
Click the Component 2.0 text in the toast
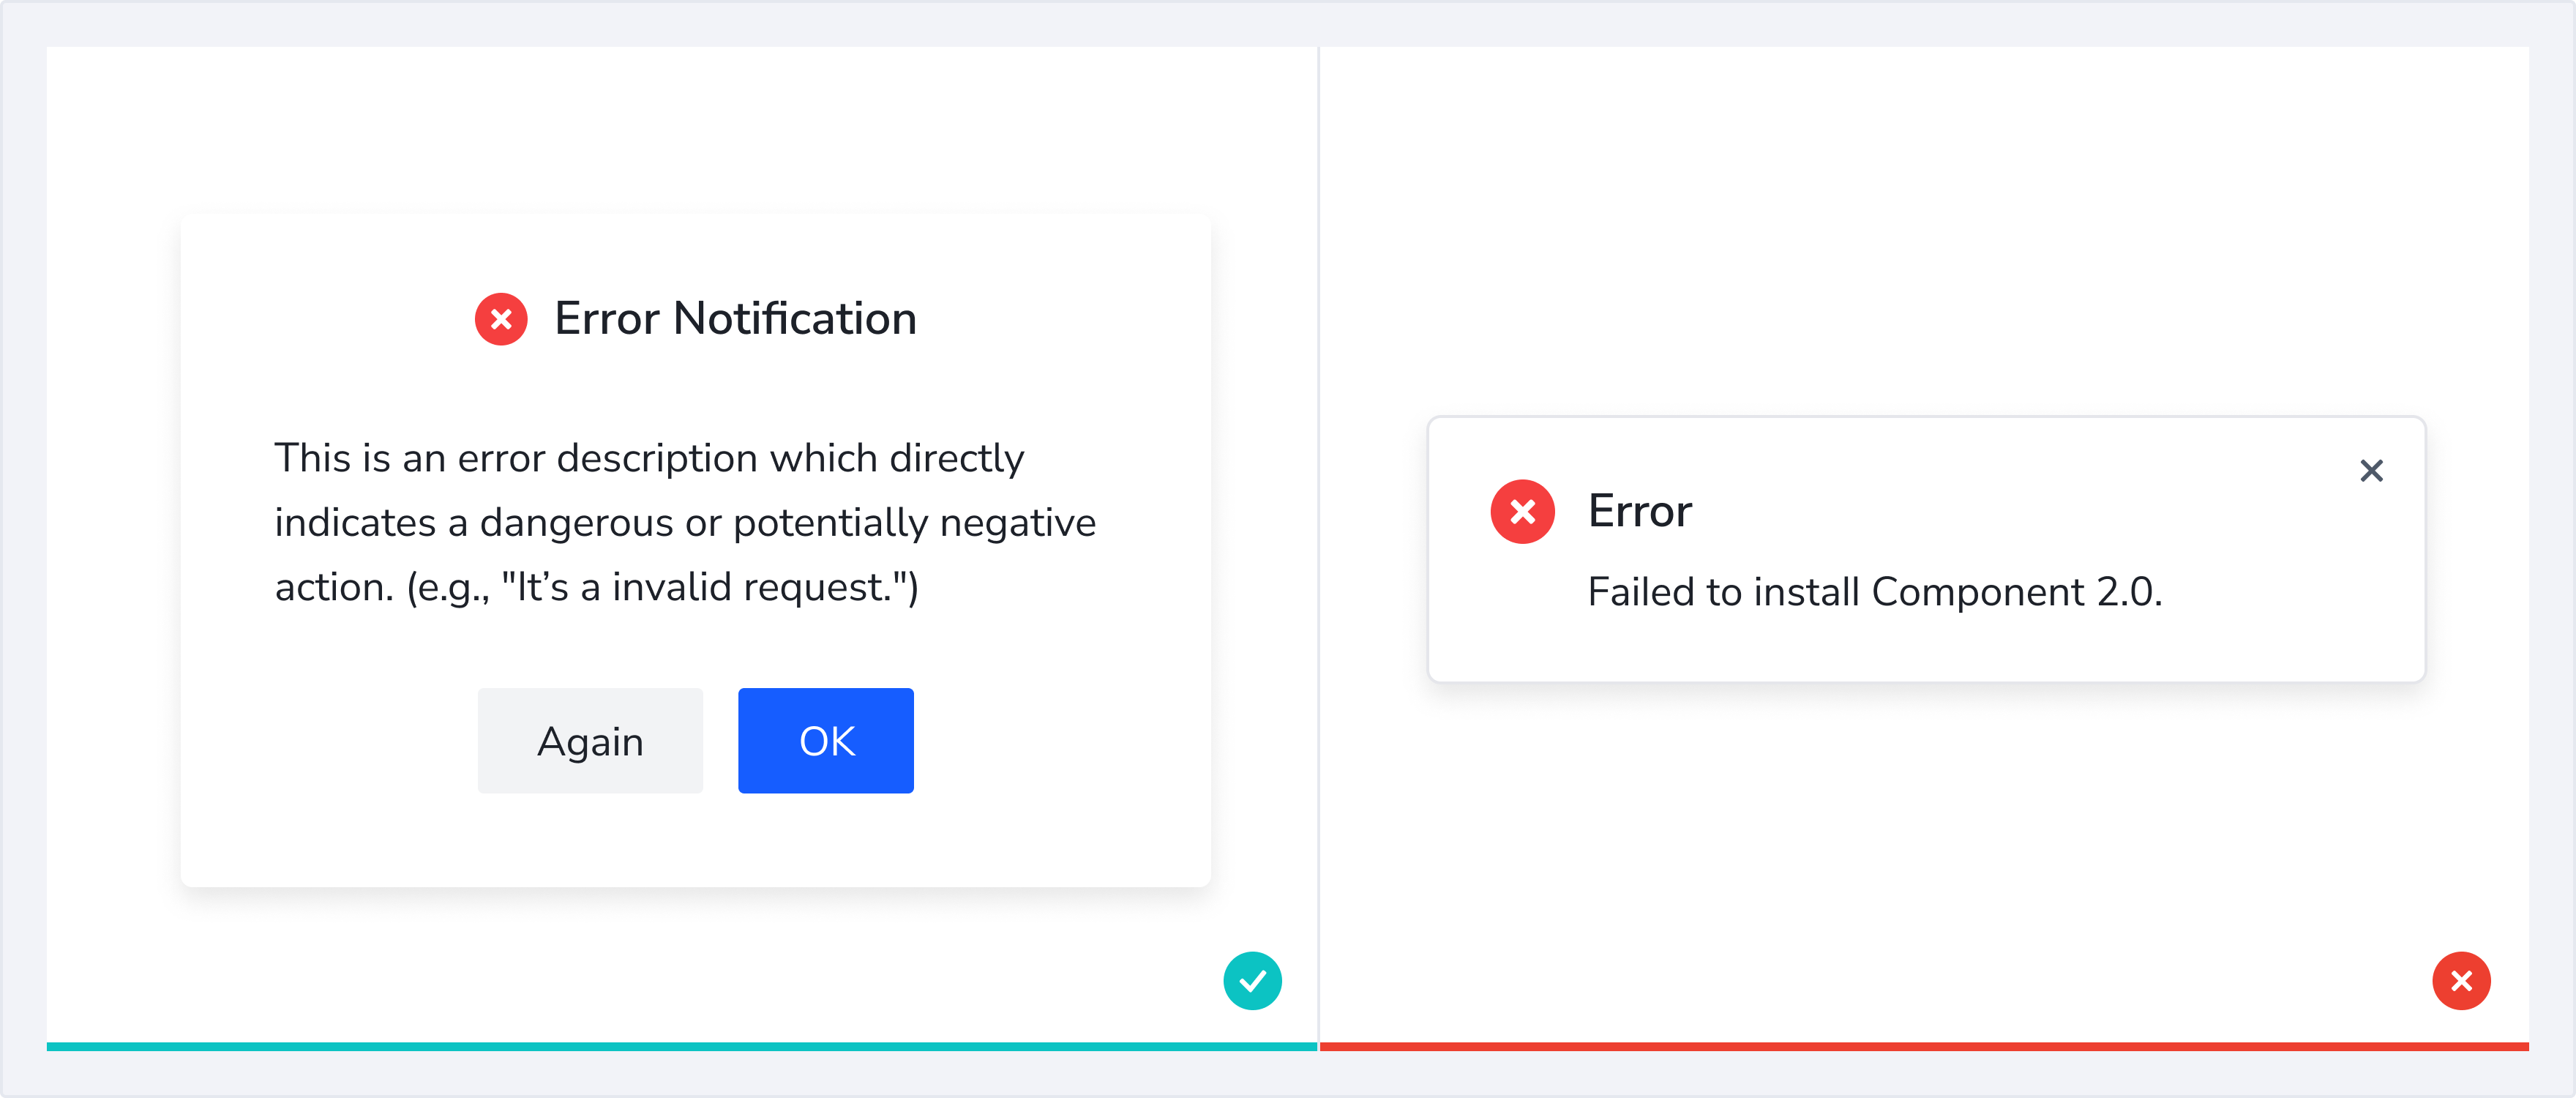tap(2016, 592)
